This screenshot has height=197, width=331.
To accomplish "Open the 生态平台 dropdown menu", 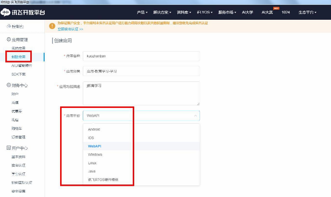I will 307,12.
